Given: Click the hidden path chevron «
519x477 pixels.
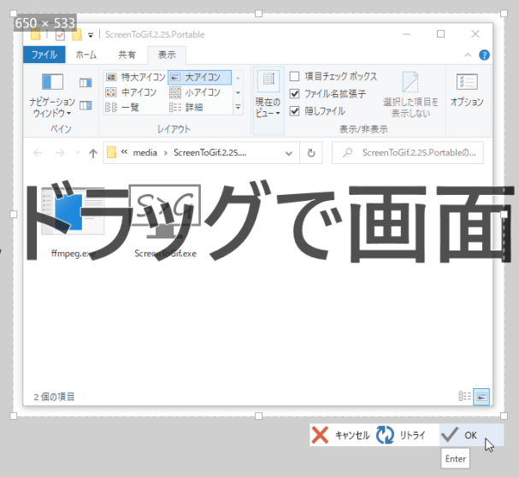Looking at the screenshot, I should 125,152.
